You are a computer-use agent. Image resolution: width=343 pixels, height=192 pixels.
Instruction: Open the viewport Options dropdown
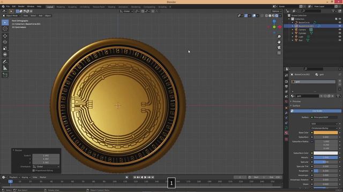pos(277,11)
